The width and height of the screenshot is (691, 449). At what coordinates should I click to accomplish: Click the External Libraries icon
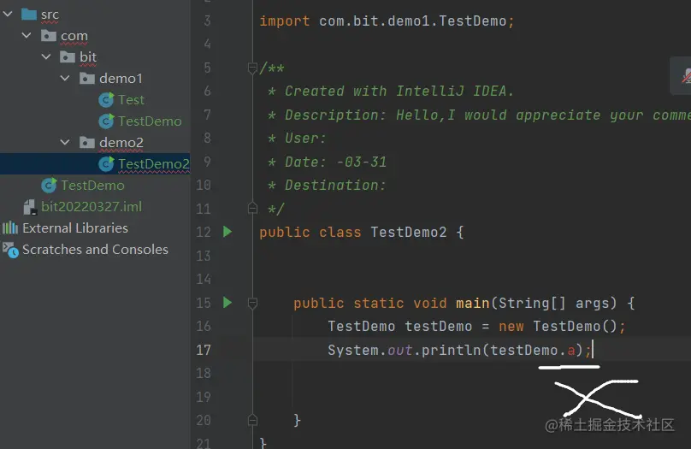(x=10, y=227)
